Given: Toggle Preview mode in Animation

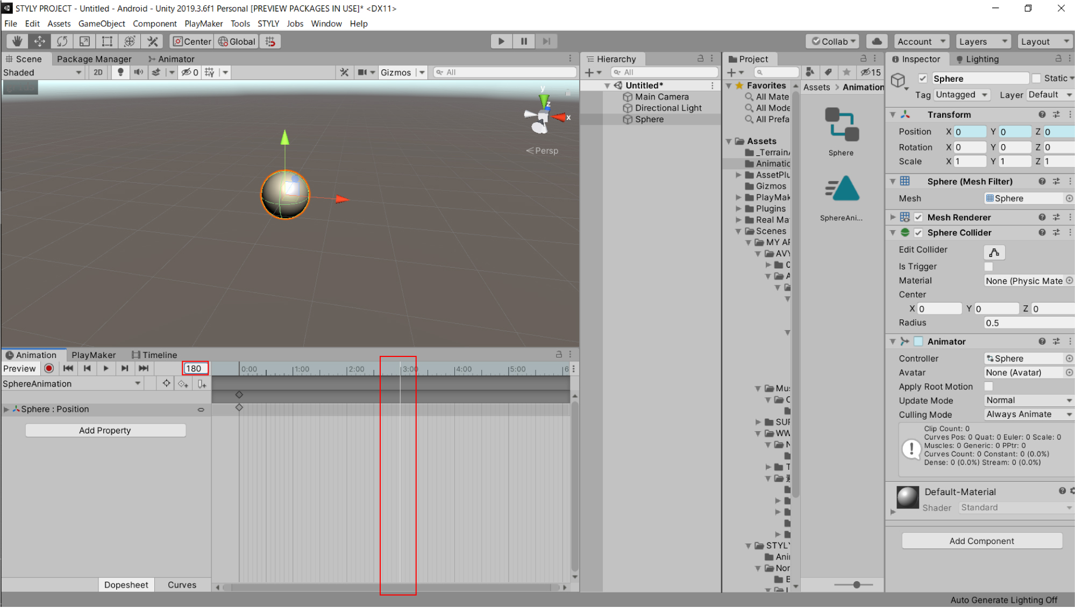Looking at the screenshot, I should pos(19,368).
